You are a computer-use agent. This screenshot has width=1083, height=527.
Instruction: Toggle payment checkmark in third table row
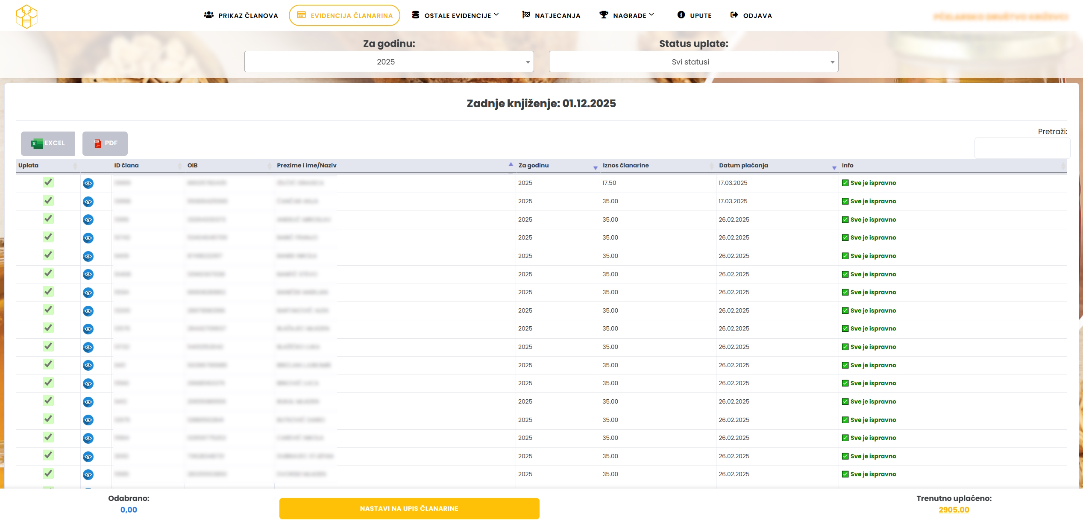coord(48,219)
